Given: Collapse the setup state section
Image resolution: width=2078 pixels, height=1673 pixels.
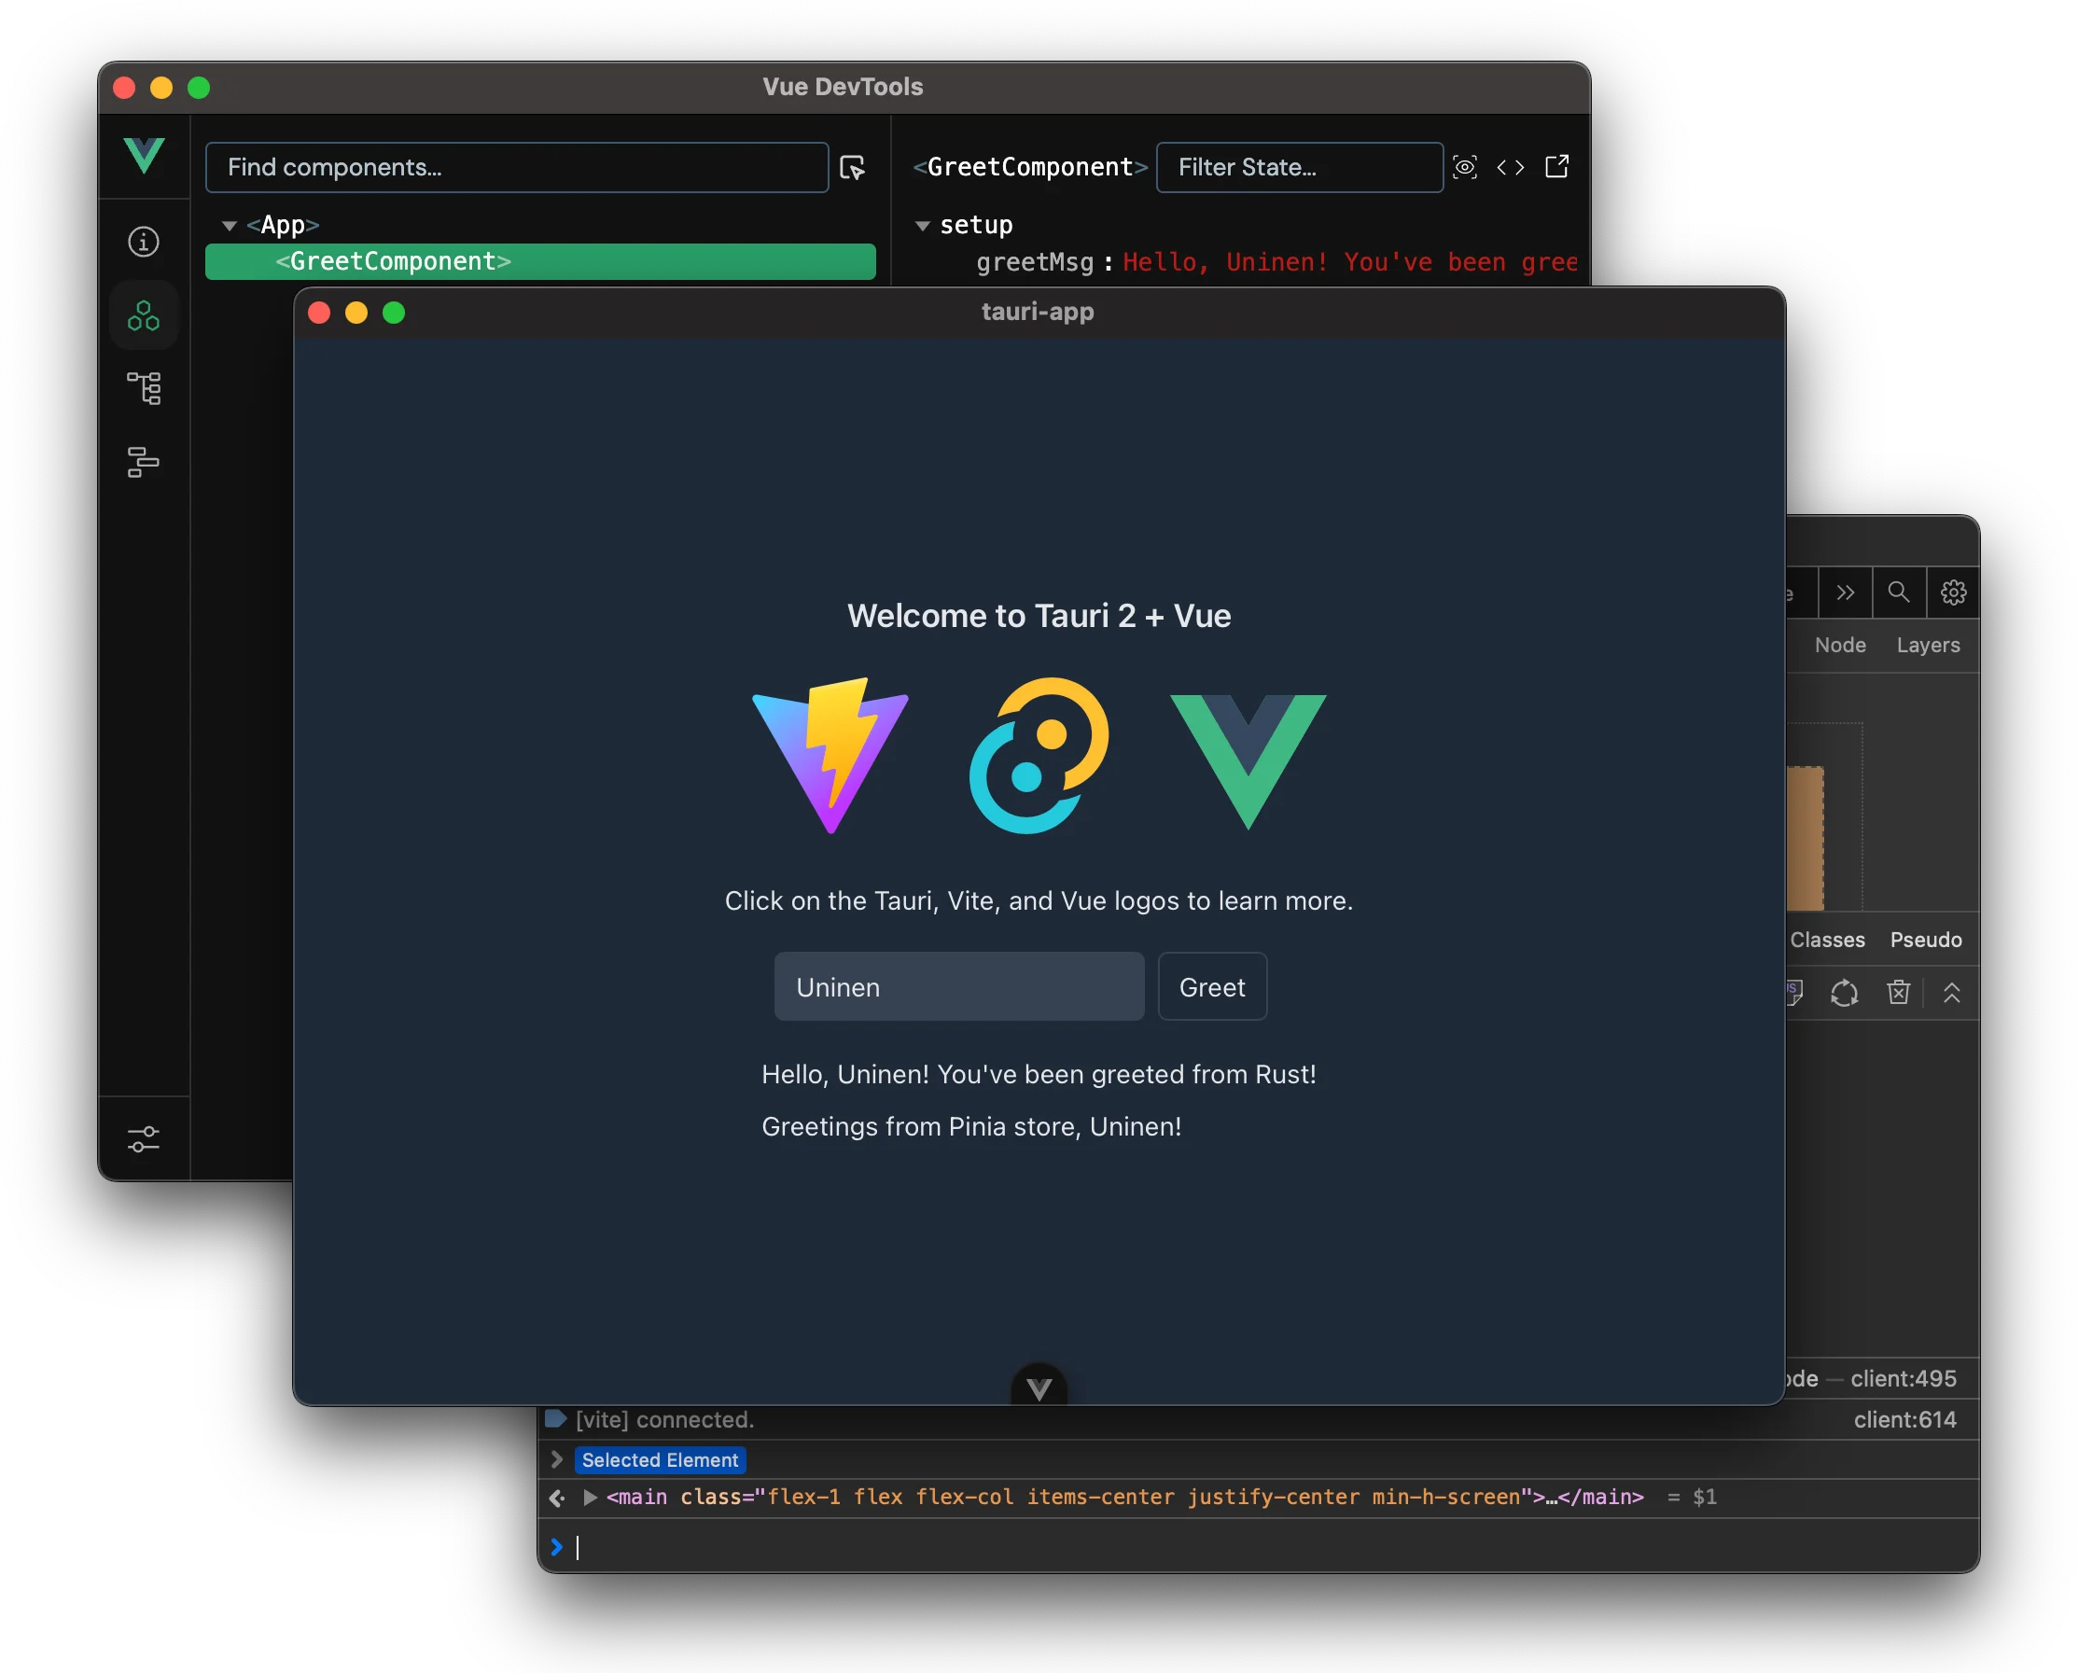Looking at the screenshot, I should pyautogui.click(x=923, y=226).
